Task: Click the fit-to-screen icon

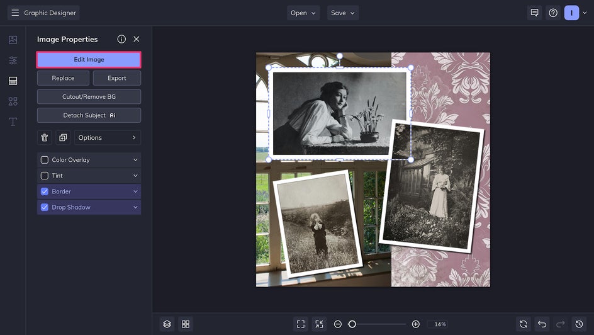Action: [x=301, y=324]
